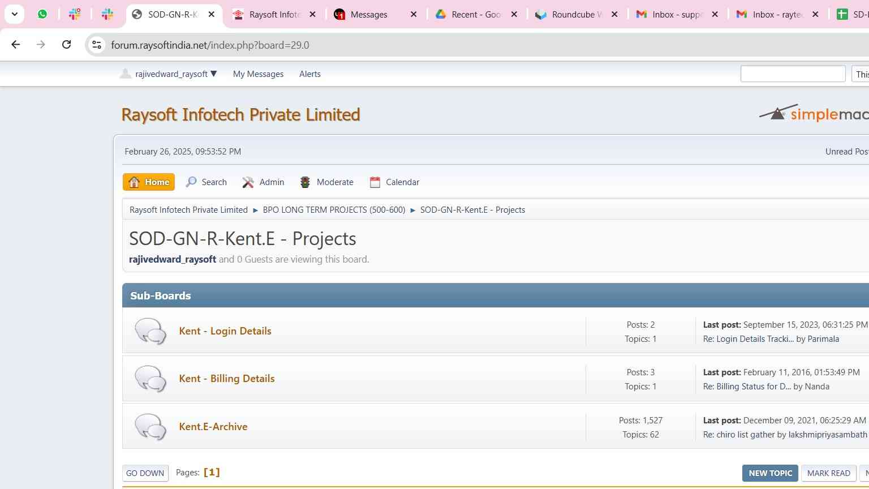Open the Search menu item
The width and height of the screenshot is (869, 489).
coord(207,182)
